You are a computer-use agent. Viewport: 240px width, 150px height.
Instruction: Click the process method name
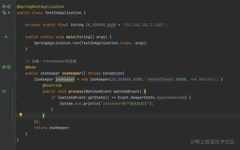[x=76, y=91]
